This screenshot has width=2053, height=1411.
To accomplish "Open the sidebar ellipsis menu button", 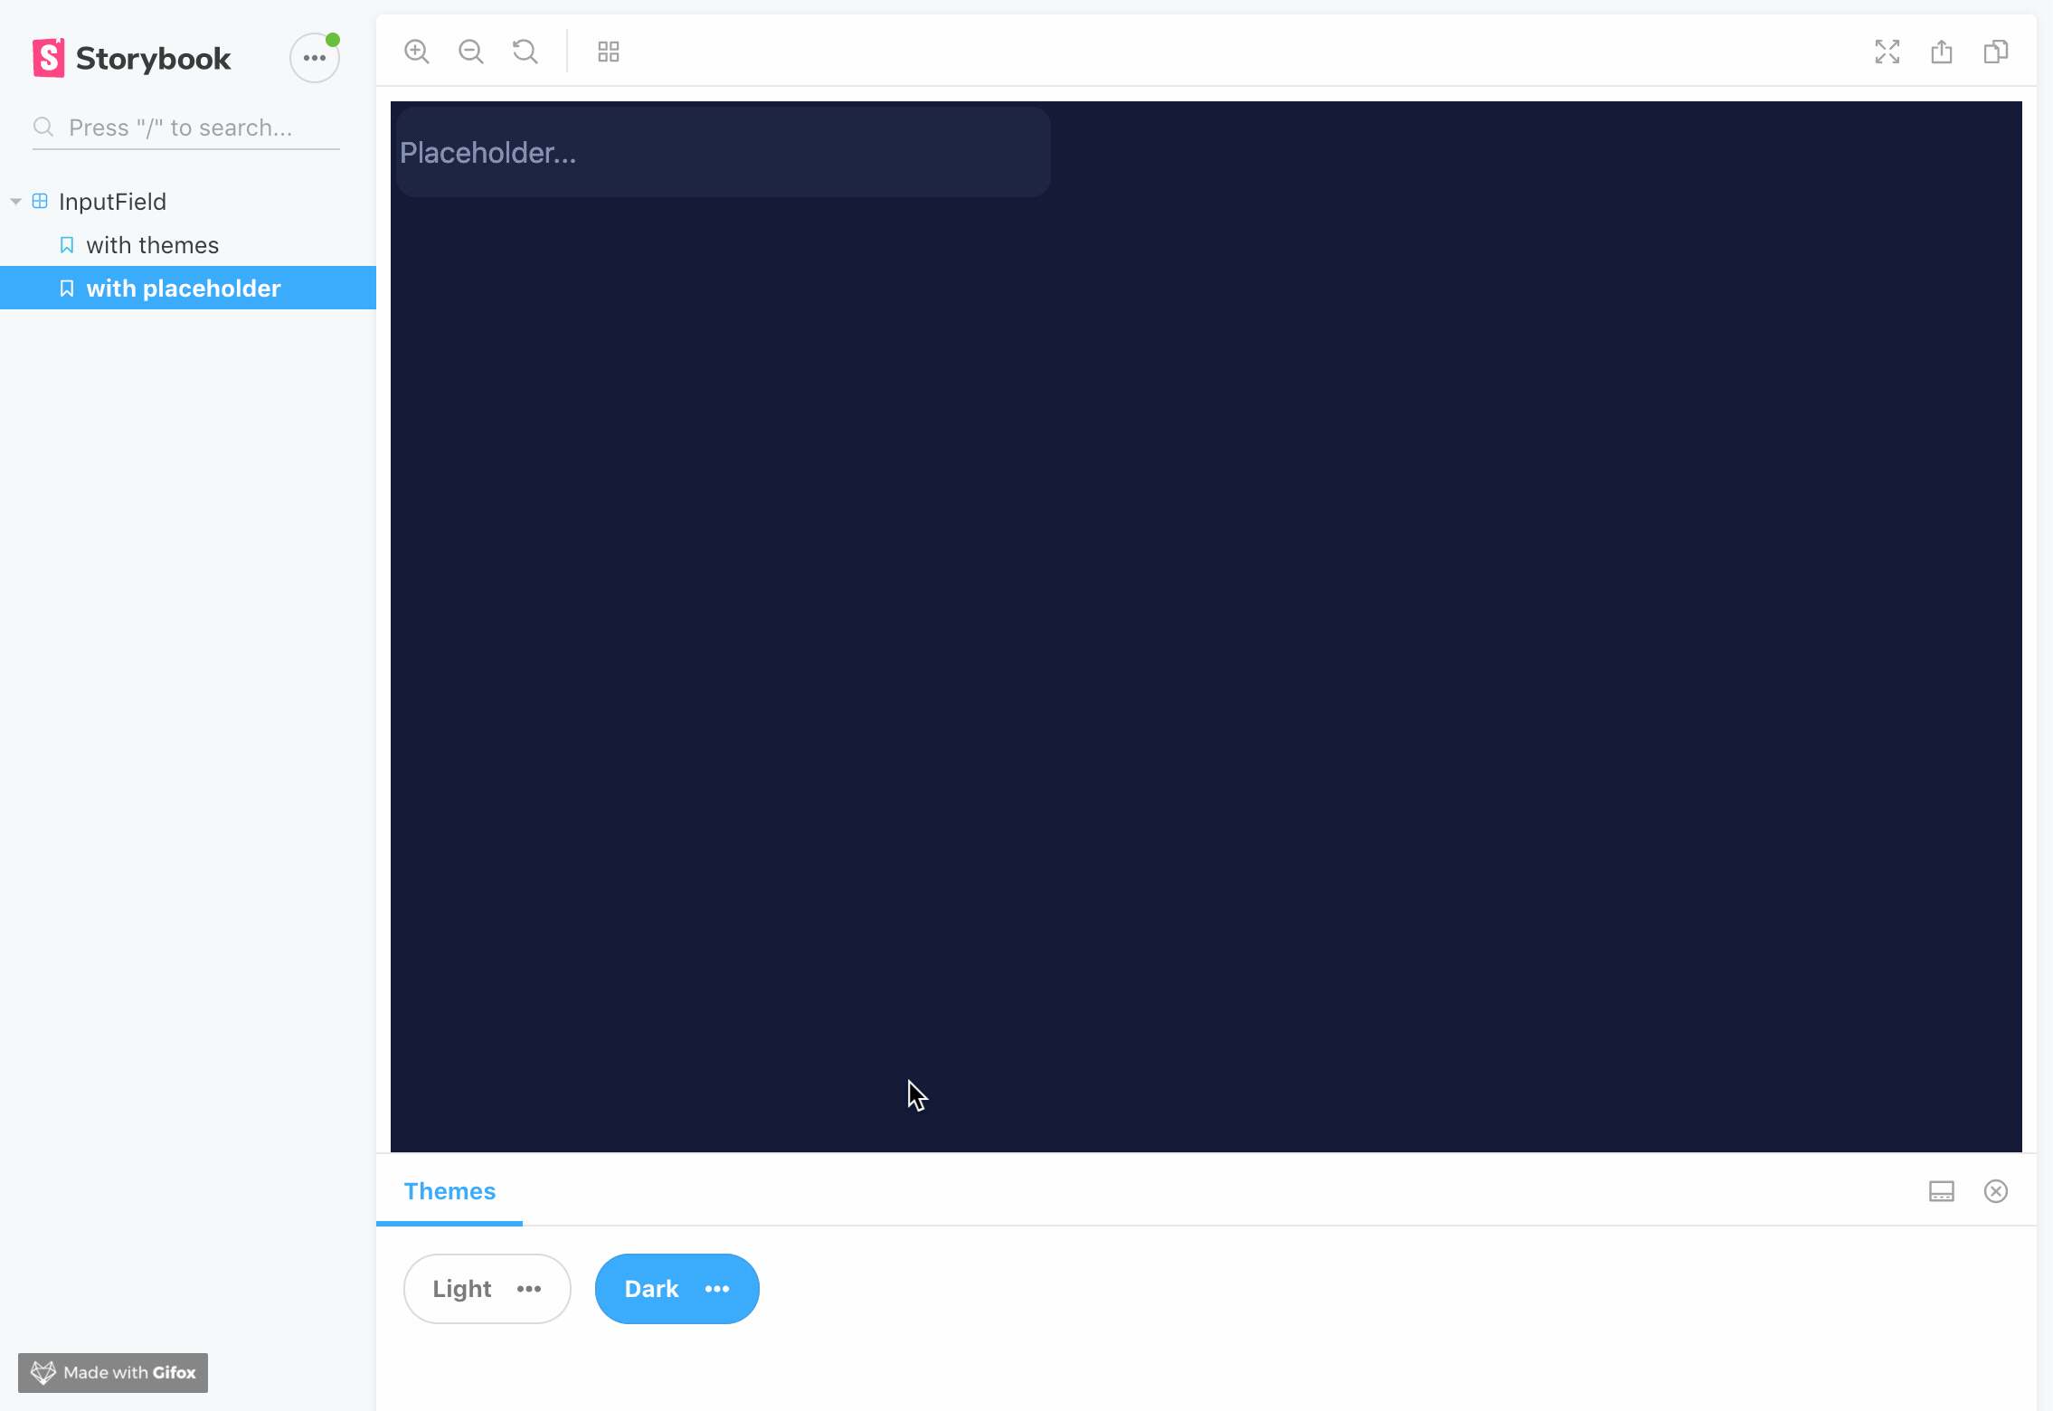I will pyautogui.click(x=315, y=58).
